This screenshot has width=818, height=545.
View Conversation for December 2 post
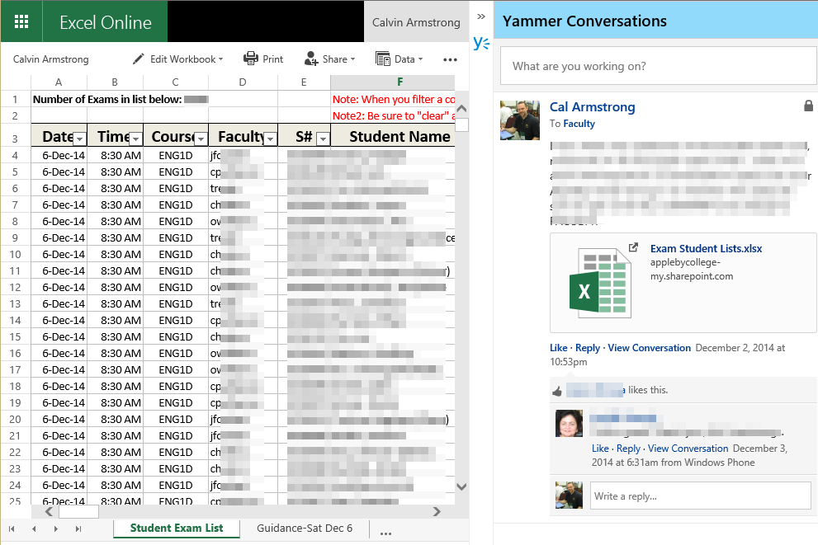point(649,347)
